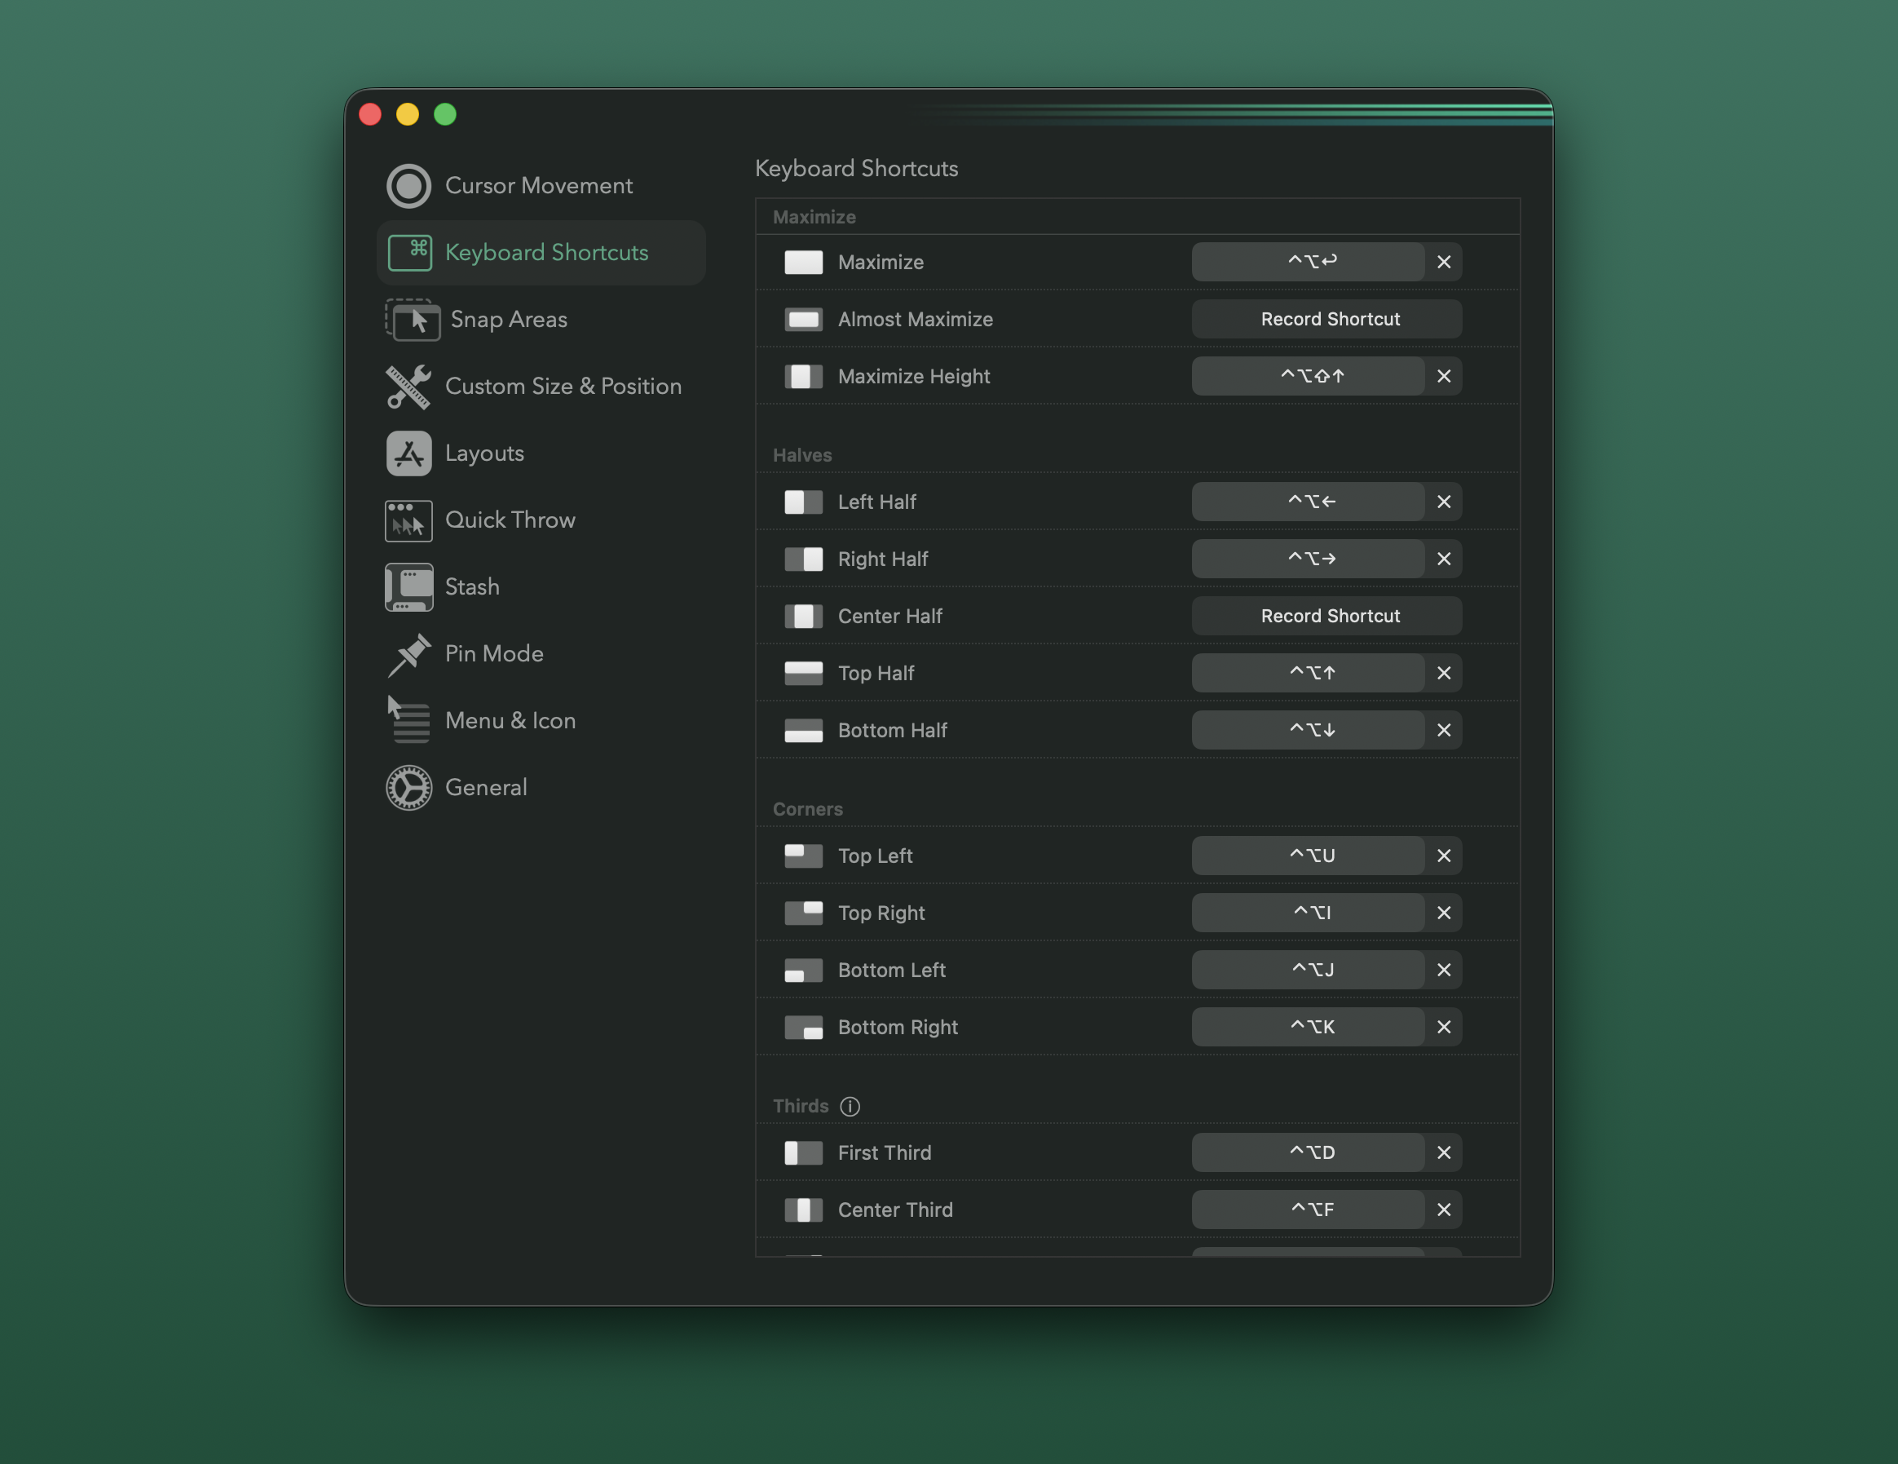Screen dimensions: 1898x1464
Task: Click the Top Right corner preview icon
Action: point(803,913)
